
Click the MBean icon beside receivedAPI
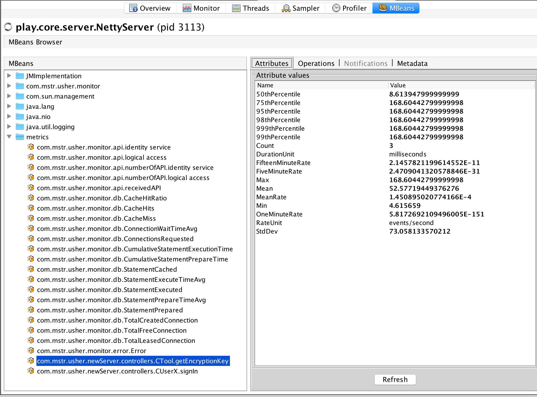(31, 188)
